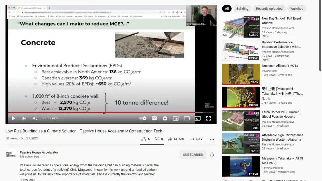
Task: Seek using the red video progress bar
Action: click(x=101, y=113)
